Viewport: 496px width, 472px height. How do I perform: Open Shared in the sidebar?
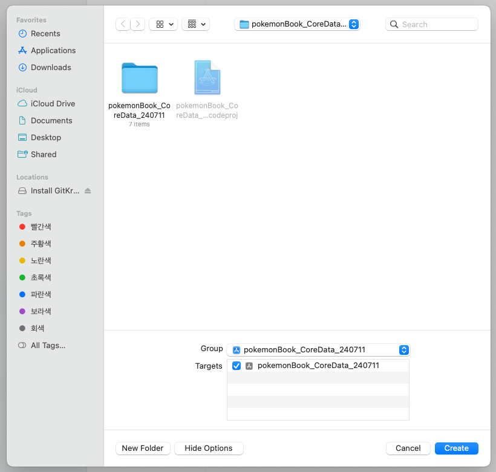[x=38, y=155]
